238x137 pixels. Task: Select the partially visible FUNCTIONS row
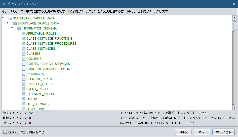(x=35, y=109)
